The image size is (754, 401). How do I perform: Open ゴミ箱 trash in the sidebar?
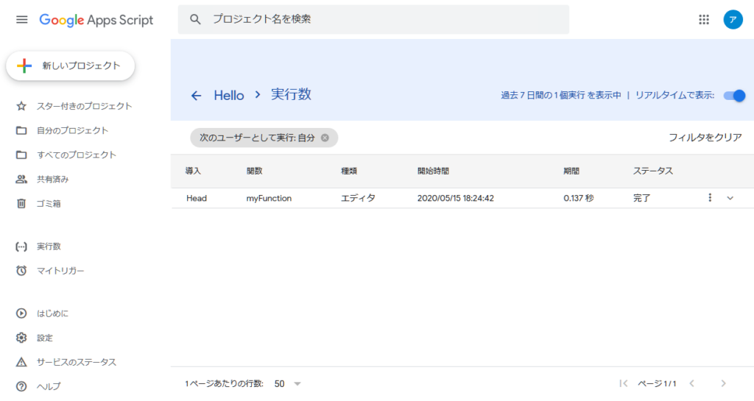[x=49, y=204]
